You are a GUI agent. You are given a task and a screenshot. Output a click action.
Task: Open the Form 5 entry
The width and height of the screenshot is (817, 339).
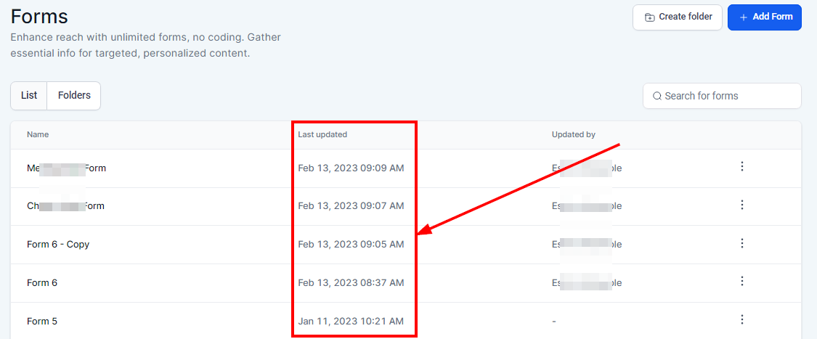[x=42, y=322]
